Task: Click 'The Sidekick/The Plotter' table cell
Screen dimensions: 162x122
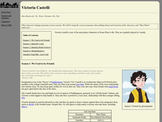Action: 101,117
